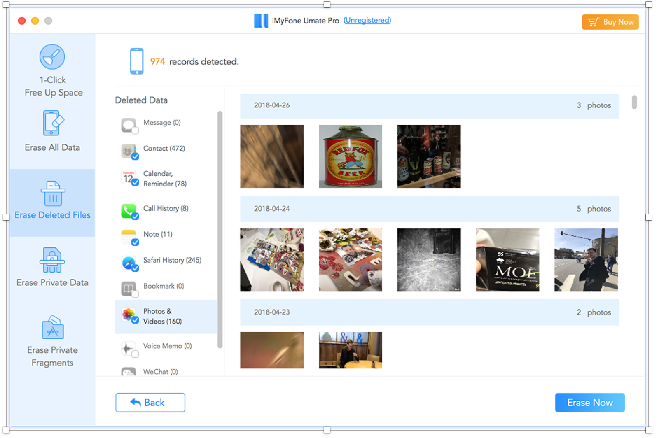Image resolution: width=659 pixels, height=438 pixels.
Task: Uncheck the Contact (472) checkbox
Action: tap(135, 156)
